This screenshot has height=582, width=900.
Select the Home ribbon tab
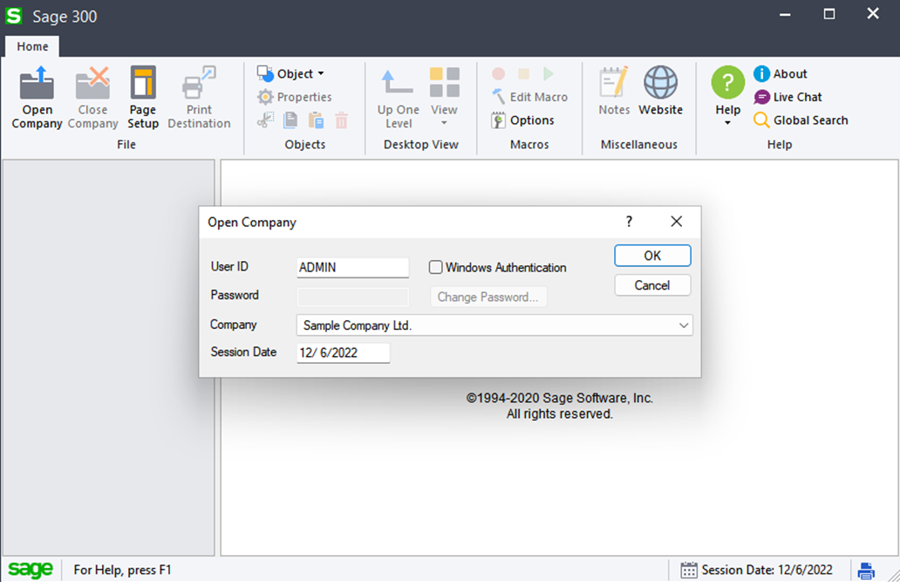(x=33, y=46)
